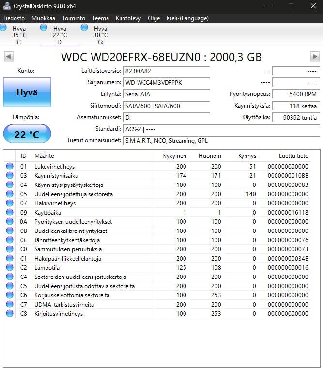Click status orb for C0 Sammutuksen peruutuksia
The width and height of the screenshot is (323, 369).
click(10, 249)
